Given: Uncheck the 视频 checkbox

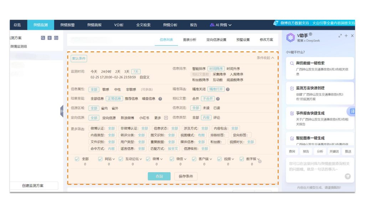Looking at the screenshot, I should coord(220,159).
